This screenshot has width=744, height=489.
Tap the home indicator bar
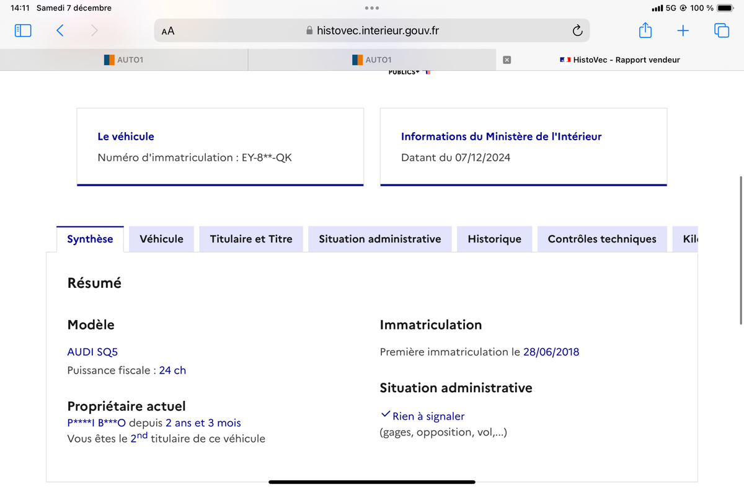(x=372, y=482)
